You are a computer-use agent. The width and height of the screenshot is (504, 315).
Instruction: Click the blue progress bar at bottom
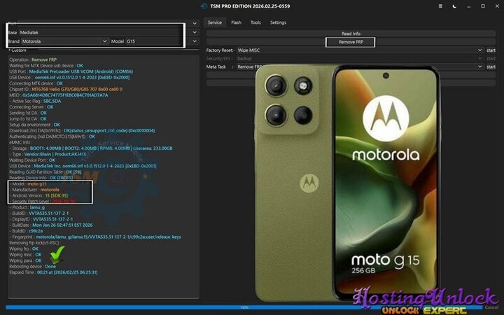click(x=245, y=307)
